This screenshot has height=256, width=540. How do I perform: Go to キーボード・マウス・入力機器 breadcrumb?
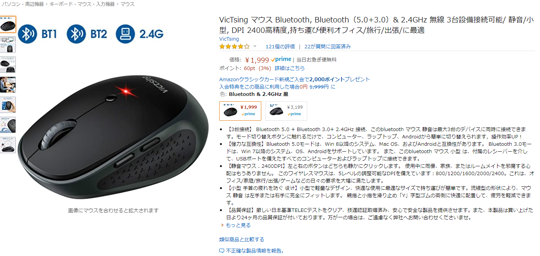point(82,4)
